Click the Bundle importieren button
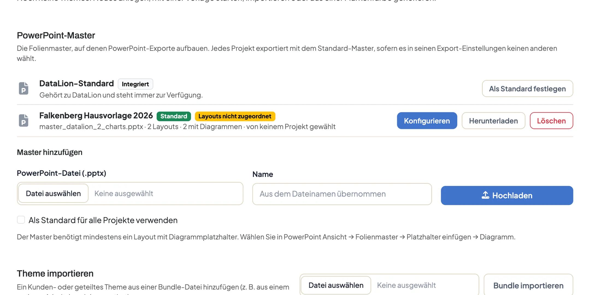Viewport: 590px width, 295px height. click(528, 285)
